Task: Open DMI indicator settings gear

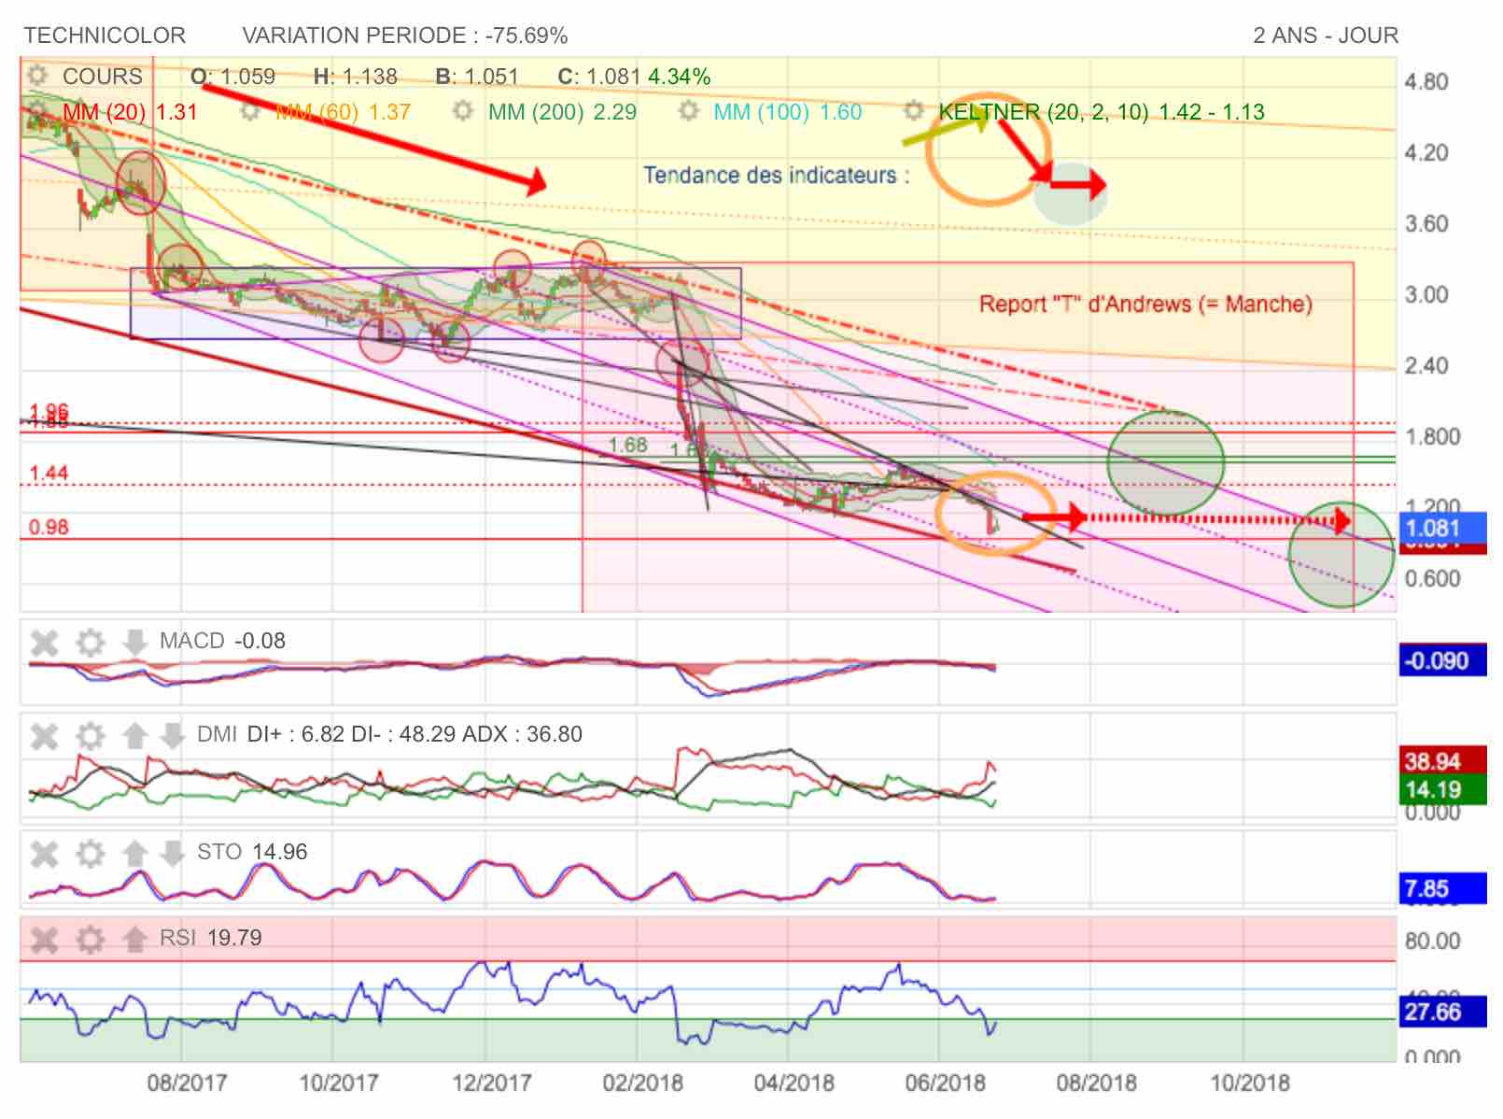Action: [90, 735]
